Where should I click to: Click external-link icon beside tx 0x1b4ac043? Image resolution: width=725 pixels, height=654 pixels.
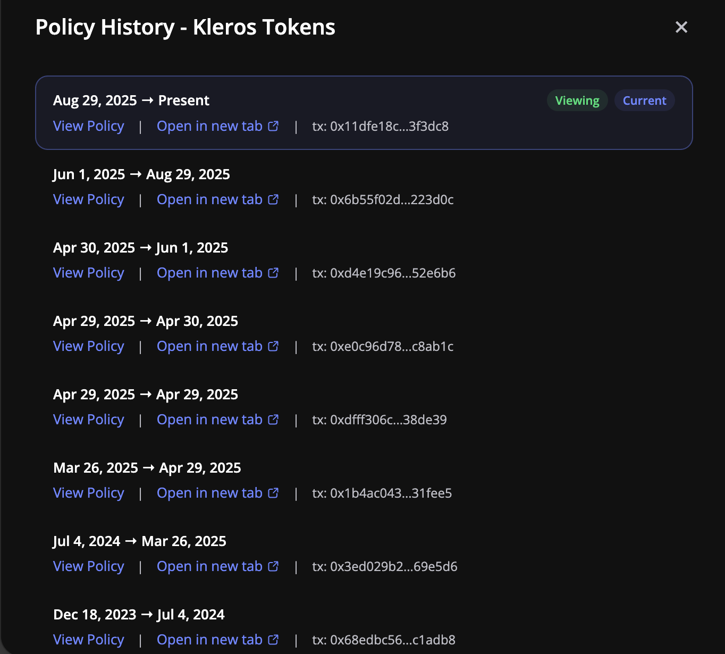tap(273, 493)
